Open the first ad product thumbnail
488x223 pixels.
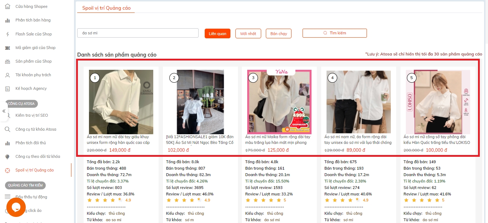tap(121, 102)
